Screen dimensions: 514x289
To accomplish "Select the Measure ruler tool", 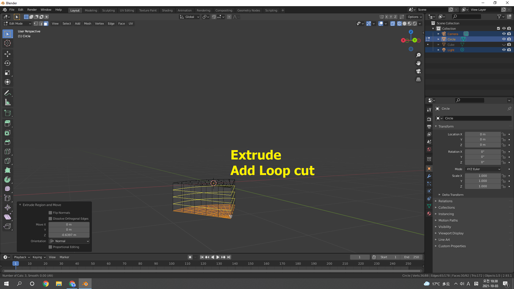I will pos(7,102).
